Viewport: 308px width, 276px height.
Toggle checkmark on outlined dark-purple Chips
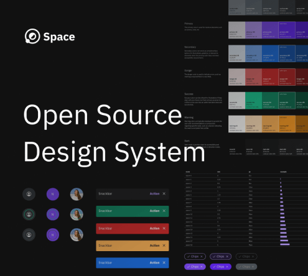point(214,257)
